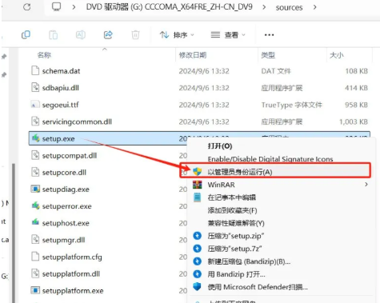380x303 pixels.
Task: Select the servicingcommon.dll file name
Action: click(x=77, y=122)
